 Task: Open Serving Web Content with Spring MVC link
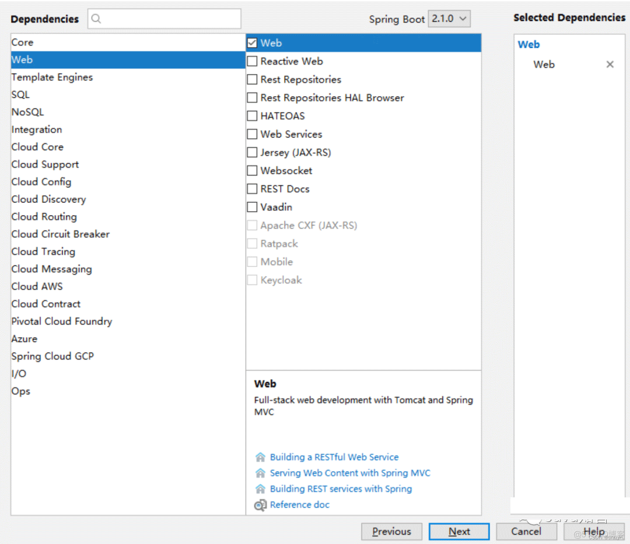point(350,473)
